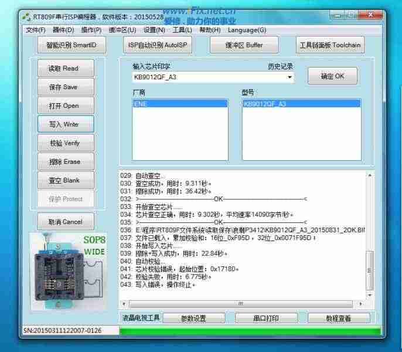This screenshot has width=402, height=352.
Task: Open the 缓冲区(U) menu
Action: coord(122,30)
